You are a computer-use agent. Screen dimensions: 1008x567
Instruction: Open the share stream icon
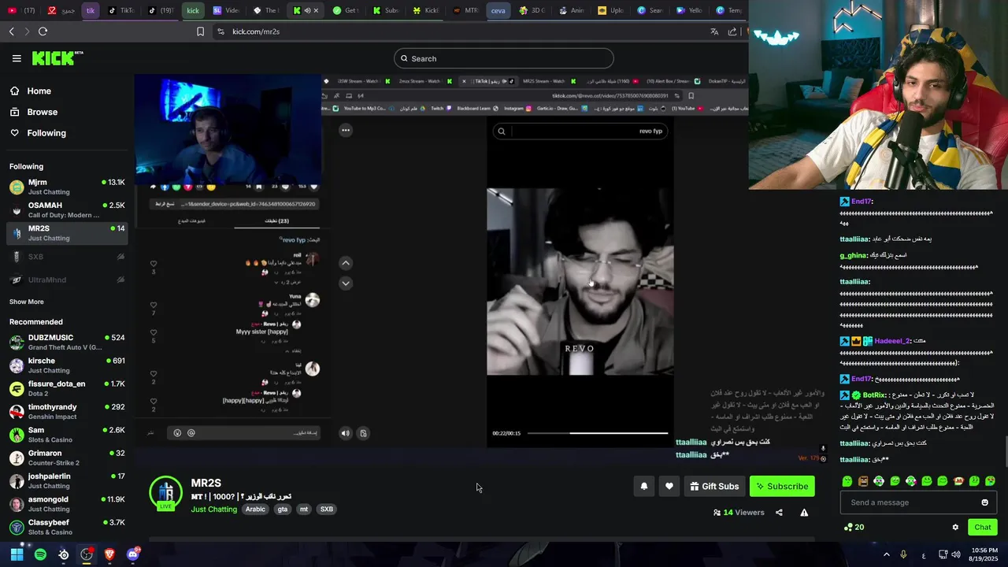779,513
